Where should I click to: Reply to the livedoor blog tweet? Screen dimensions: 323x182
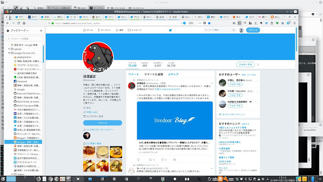[138, 160]
